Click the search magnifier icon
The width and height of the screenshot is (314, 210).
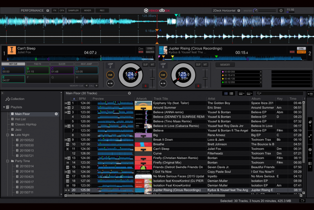259,93
